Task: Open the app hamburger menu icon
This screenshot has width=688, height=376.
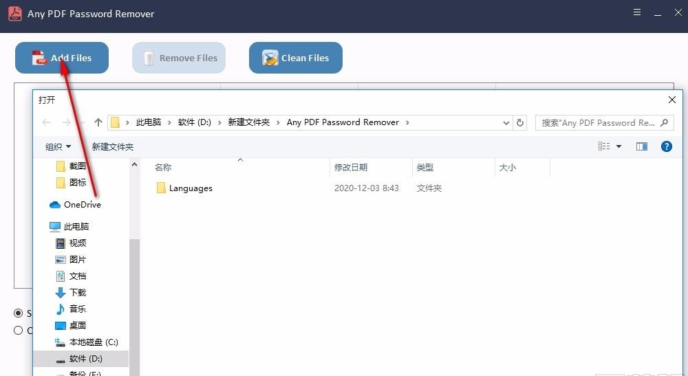Action: pyautogui.click(x=637, y=12)
